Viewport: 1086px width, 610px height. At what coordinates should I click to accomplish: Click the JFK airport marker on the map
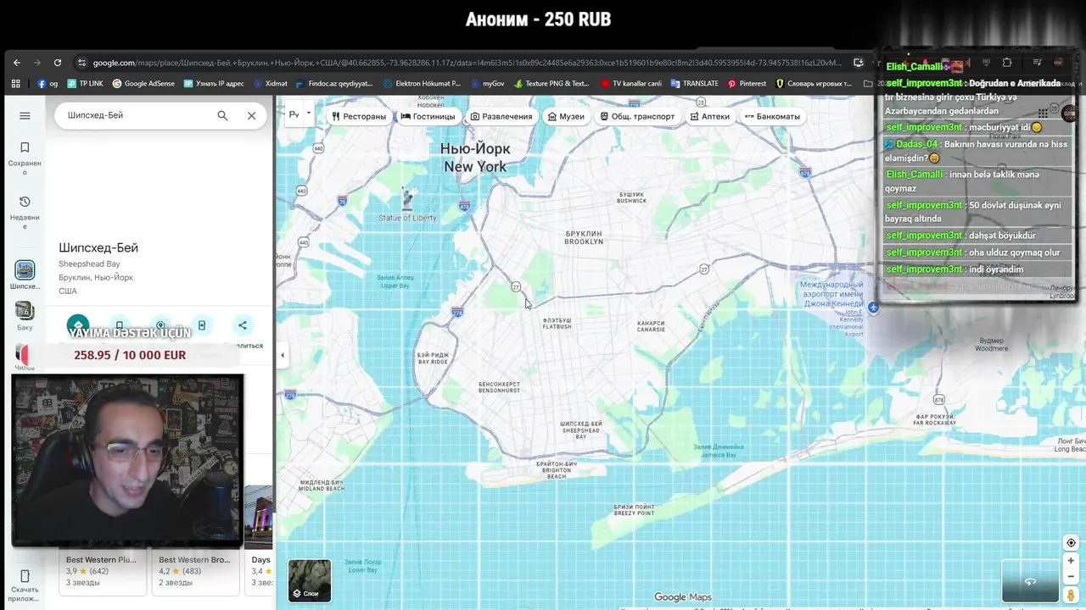point(873,308)
